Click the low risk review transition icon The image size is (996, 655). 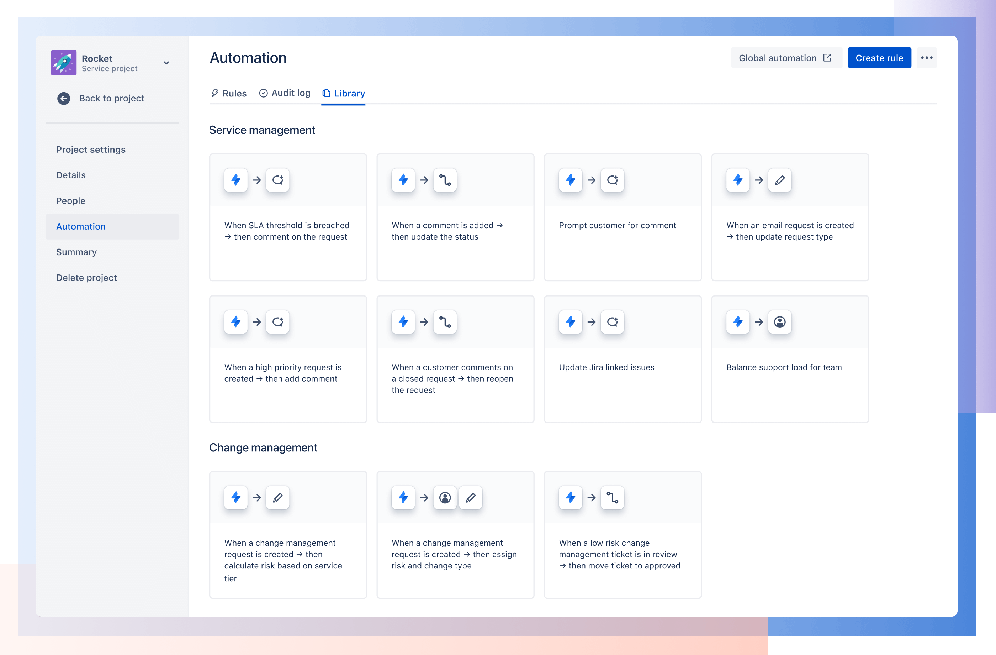coord(612,497)
